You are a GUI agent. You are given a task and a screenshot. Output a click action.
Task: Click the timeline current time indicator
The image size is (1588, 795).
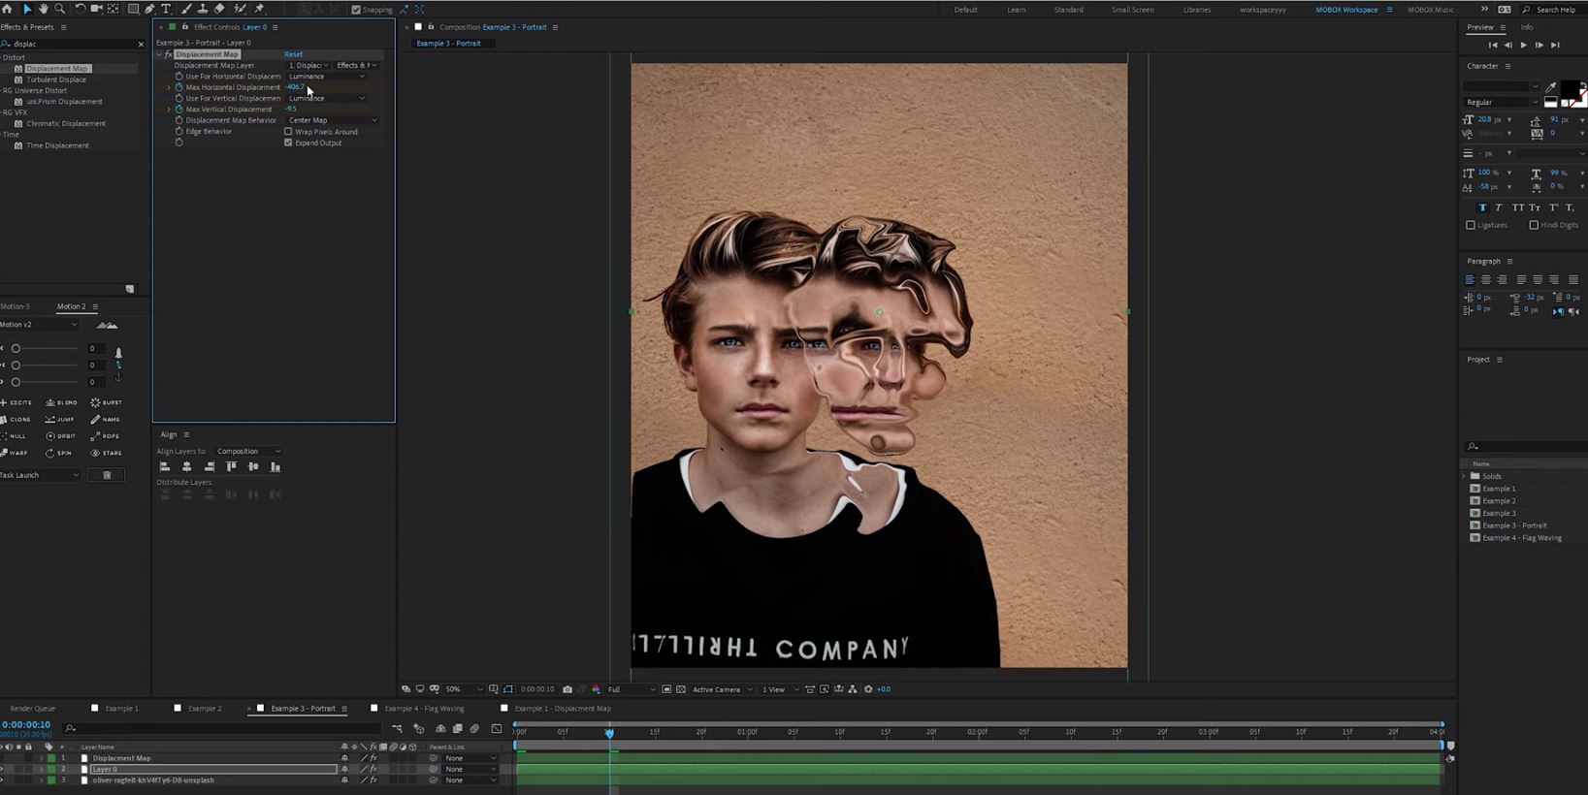pos(609,733)
